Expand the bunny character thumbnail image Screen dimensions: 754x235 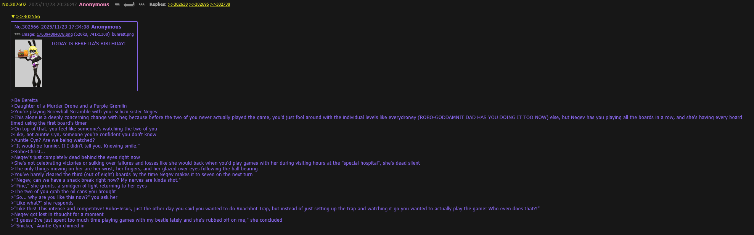tap(28, 63)
